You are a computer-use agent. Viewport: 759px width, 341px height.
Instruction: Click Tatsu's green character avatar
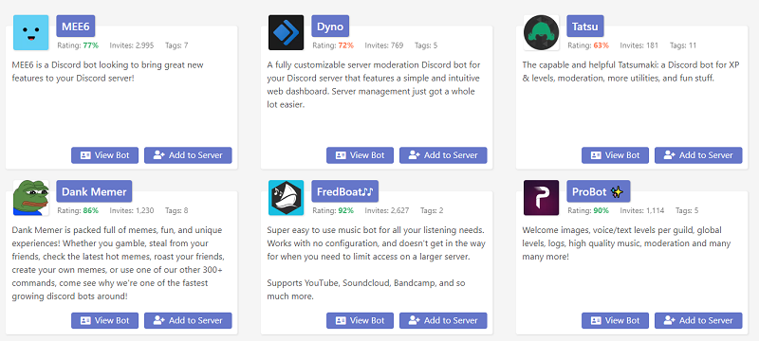541,32
